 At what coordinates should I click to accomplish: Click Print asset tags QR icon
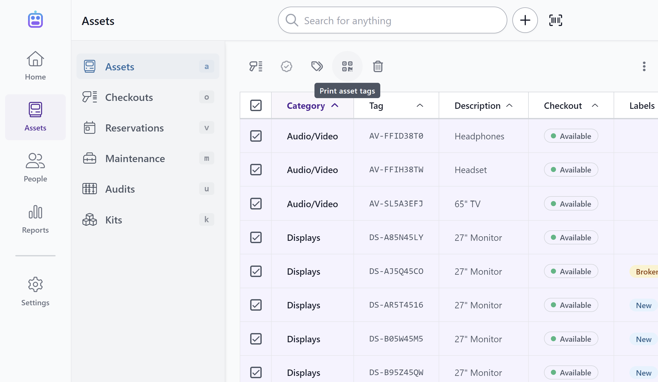pyautogui.click(x=347, y=66)
